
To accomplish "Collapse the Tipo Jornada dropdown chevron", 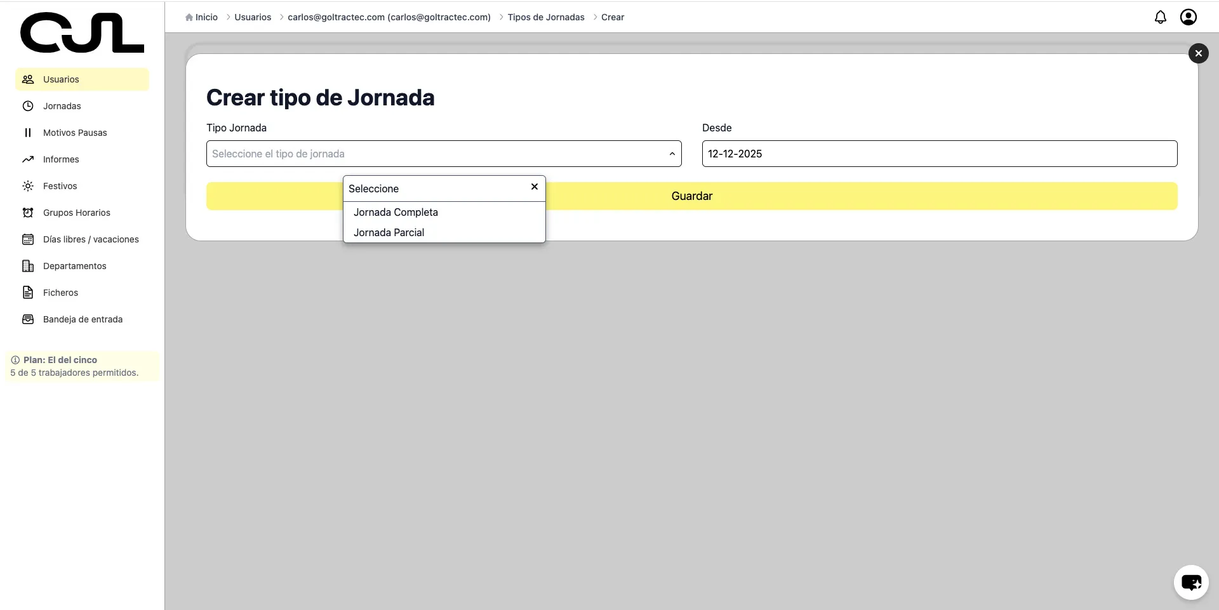I will pyautogui.click(x=672, y=154).
